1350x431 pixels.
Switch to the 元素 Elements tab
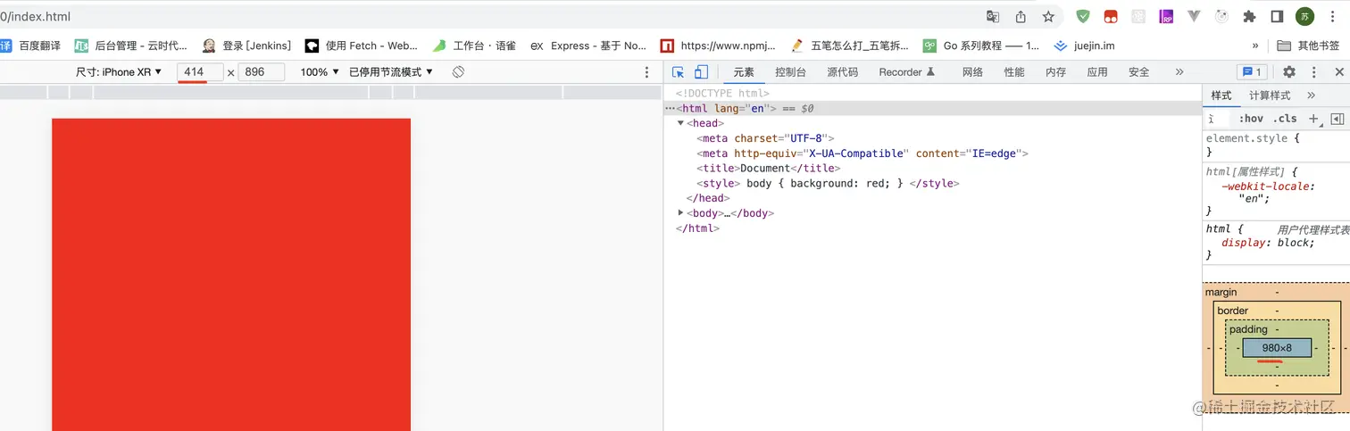pyautogui.click(x=744, y=72)
